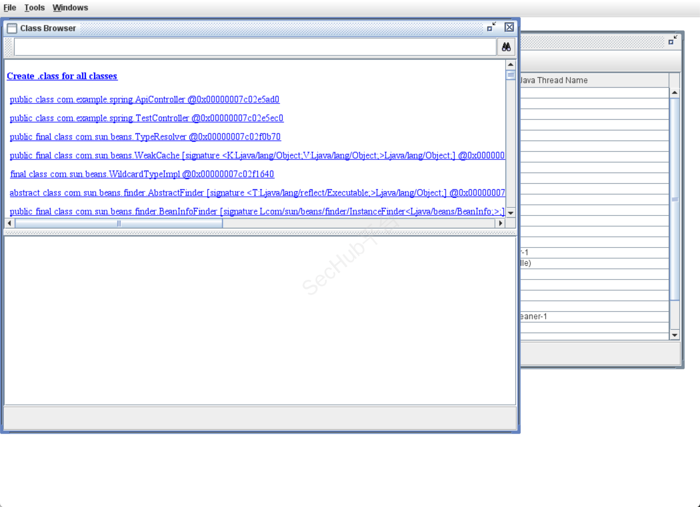Click the class search input field
Viewport: 700px width, 507px height.
point(255,47)
